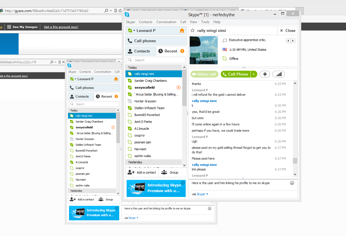This screenshot has height=236, width=346.
Task: Open the Conversation menu in front window
Action: point(166,22)
